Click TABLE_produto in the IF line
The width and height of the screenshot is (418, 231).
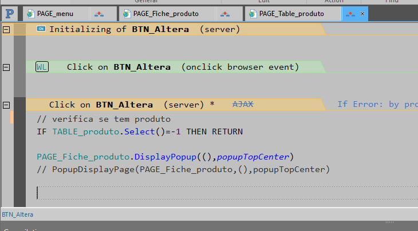pos(86,132)
